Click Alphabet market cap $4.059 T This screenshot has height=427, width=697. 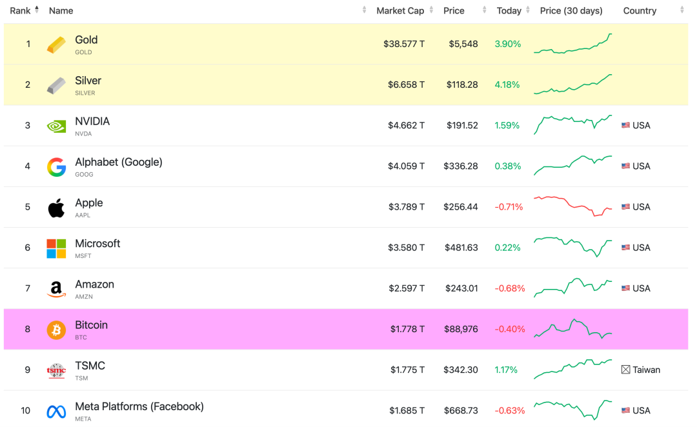407,166
